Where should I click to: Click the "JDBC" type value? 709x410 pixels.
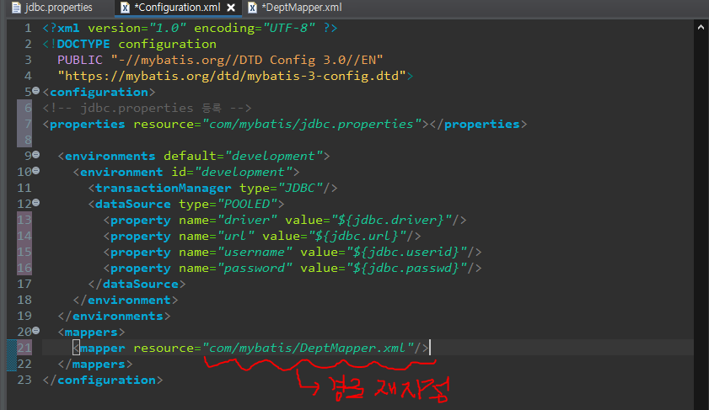[300, 189]
